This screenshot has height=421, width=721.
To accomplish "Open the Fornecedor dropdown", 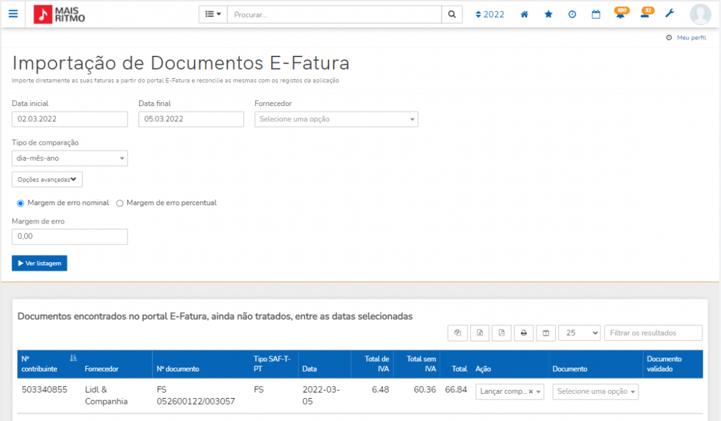I will coord(336,119).
